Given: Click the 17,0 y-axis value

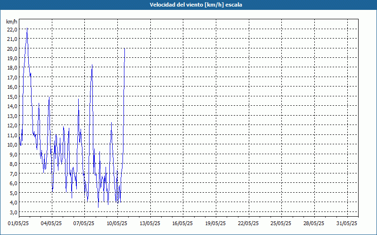Looking at the screenshot, I should [x=12, y=77].
